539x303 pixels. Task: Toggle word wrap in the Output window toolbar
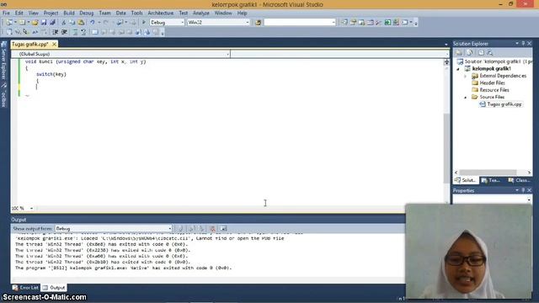click(223, 228)
